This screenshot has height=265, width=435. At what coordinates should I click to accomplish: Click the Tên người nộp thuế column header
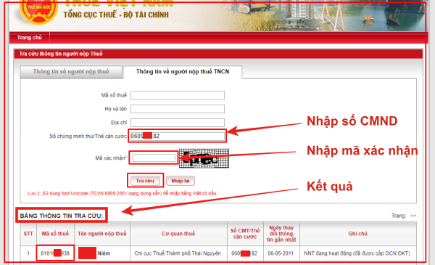(x=102, y=234)
